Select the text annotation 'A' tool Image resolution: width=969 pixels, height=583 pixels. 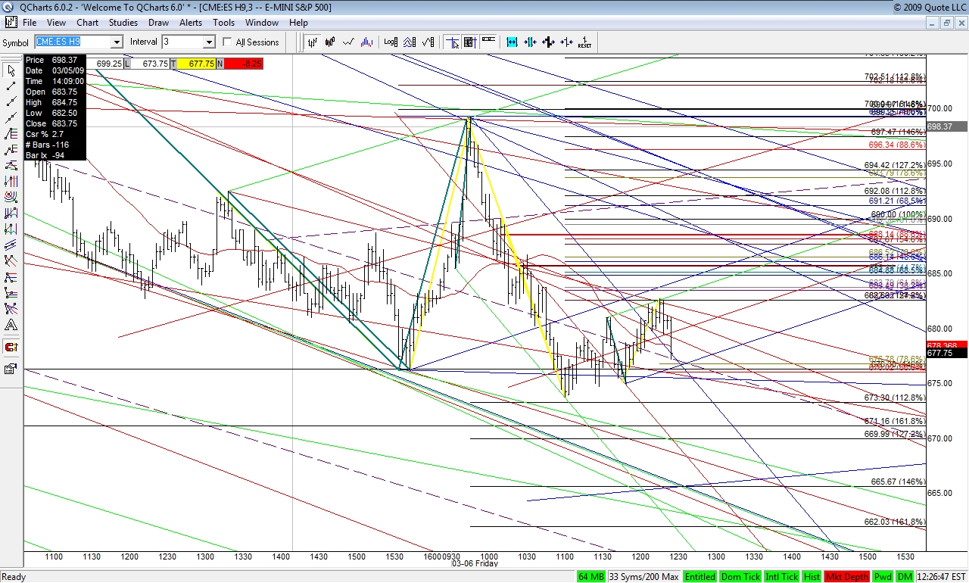(11, 325)
